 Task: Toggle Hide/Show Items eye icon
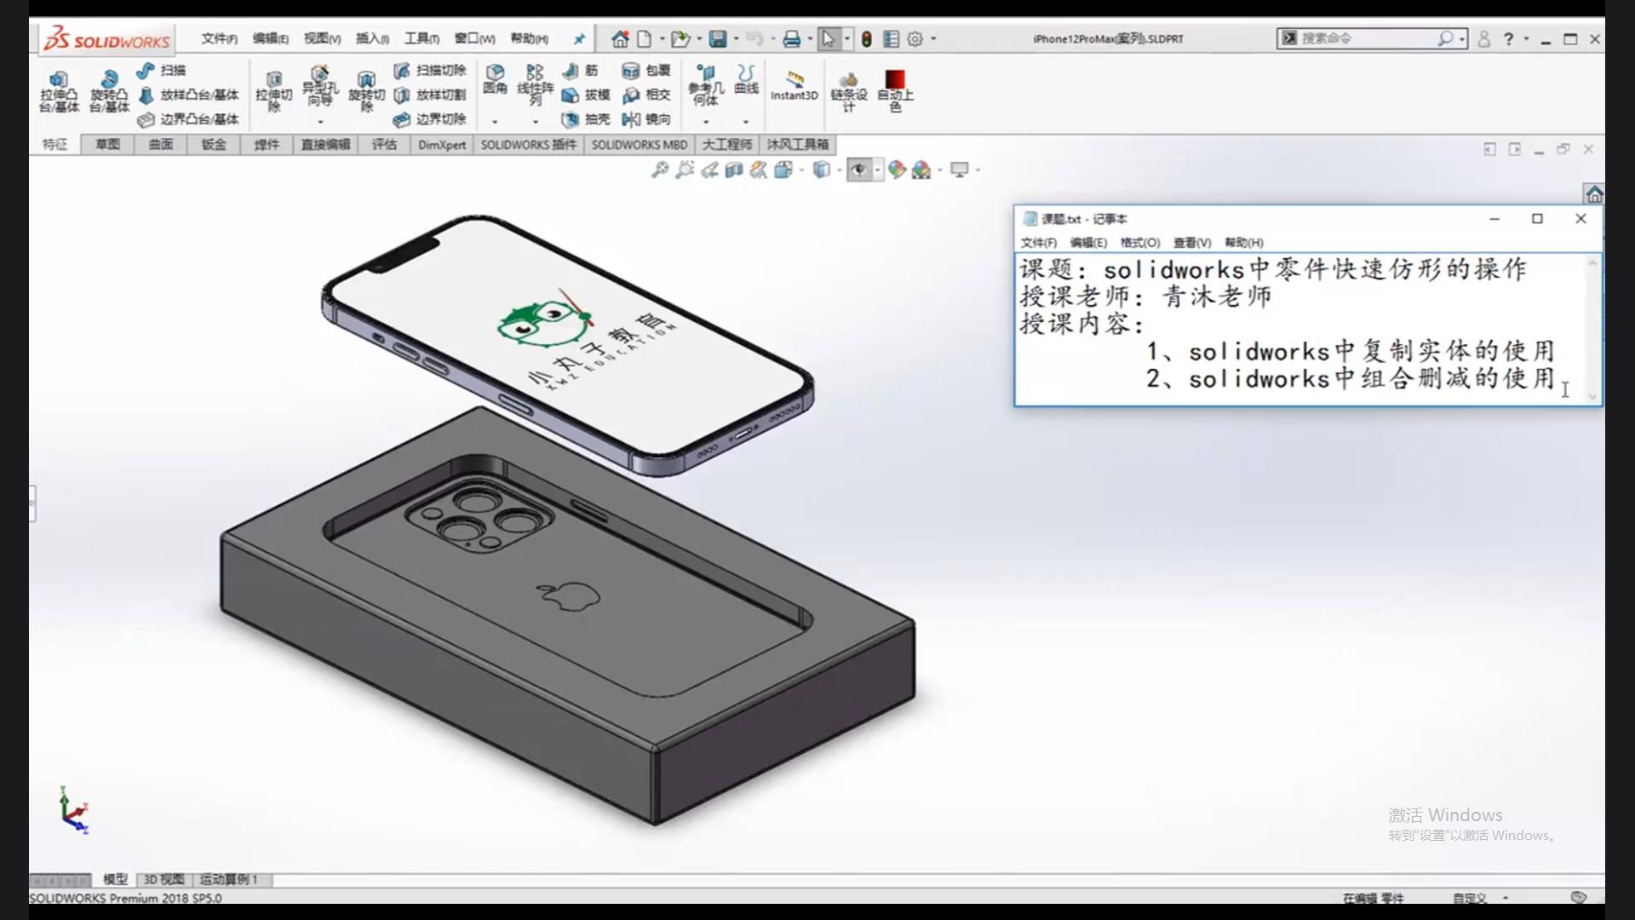tap(858, 170)
